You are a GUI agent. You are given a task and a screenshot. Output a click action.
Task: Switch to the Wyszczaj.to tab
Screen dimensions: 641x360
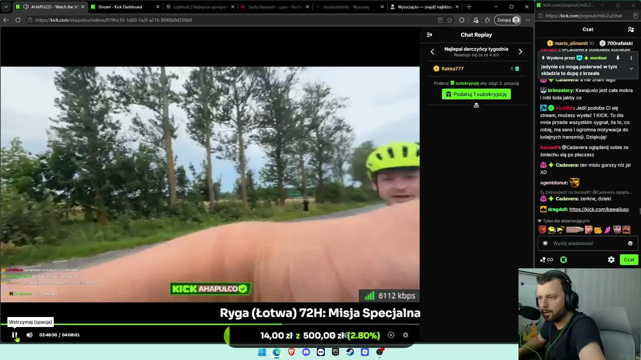(425, 7)
